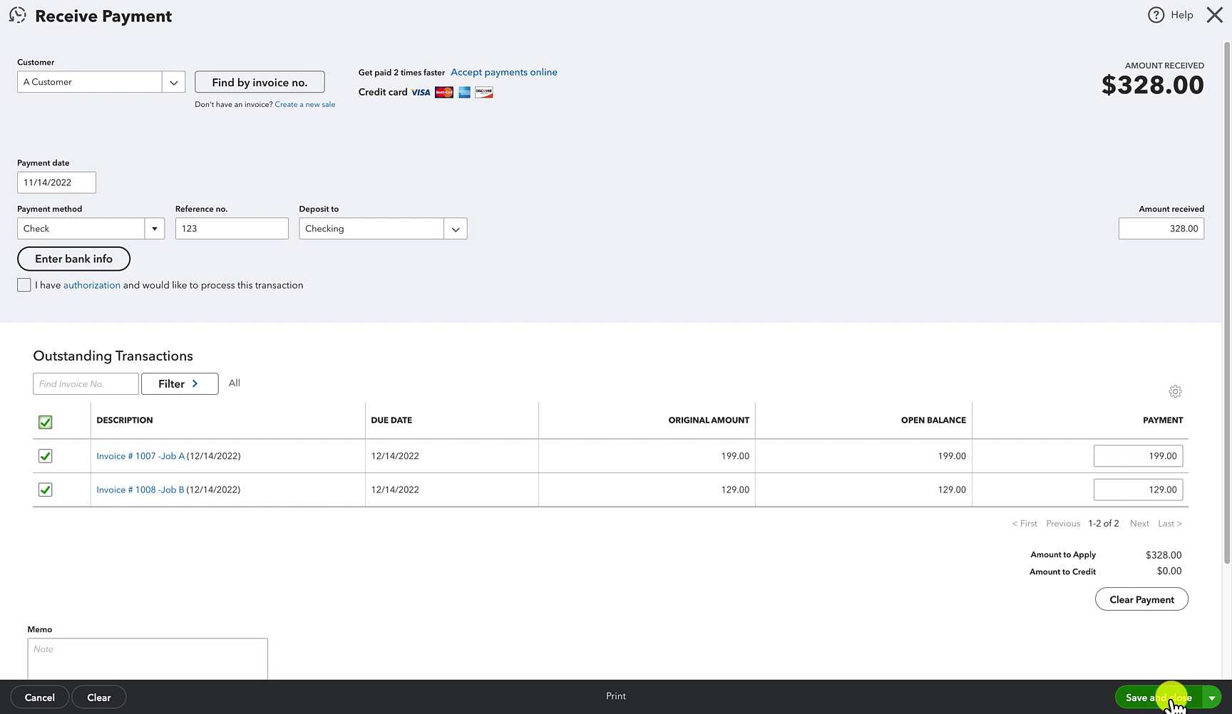Expand the Customer dropdown

173,82
